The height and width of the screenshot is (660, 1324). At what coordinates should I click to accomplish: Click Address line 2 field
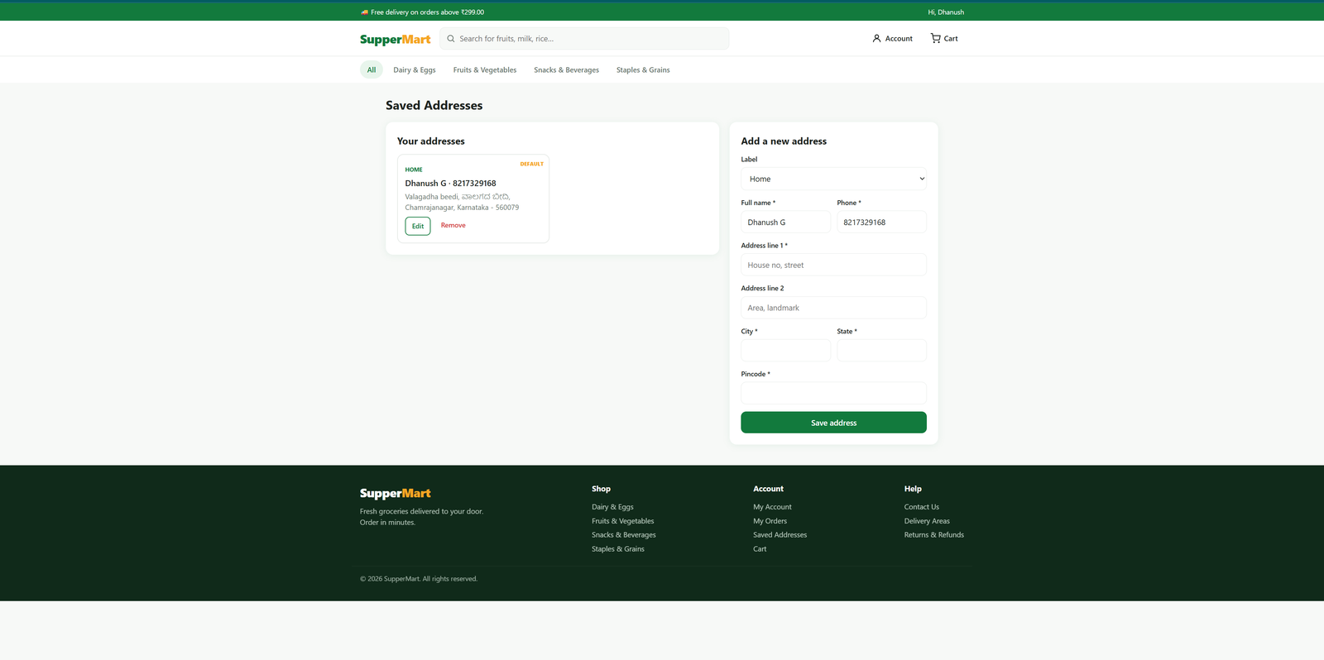[x=833, y=308]
